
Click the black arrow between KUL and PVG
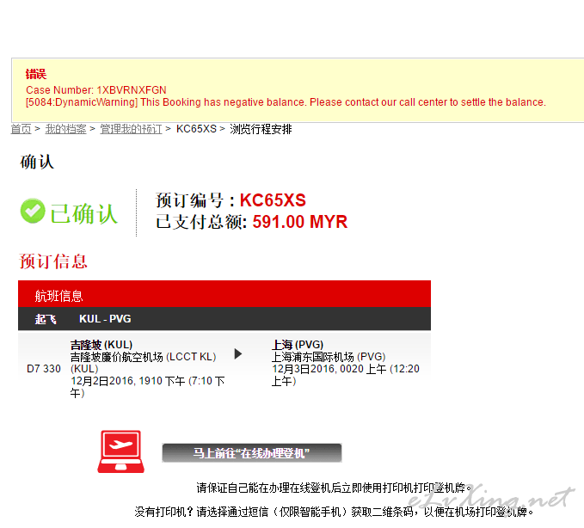(x=238, y=353)
